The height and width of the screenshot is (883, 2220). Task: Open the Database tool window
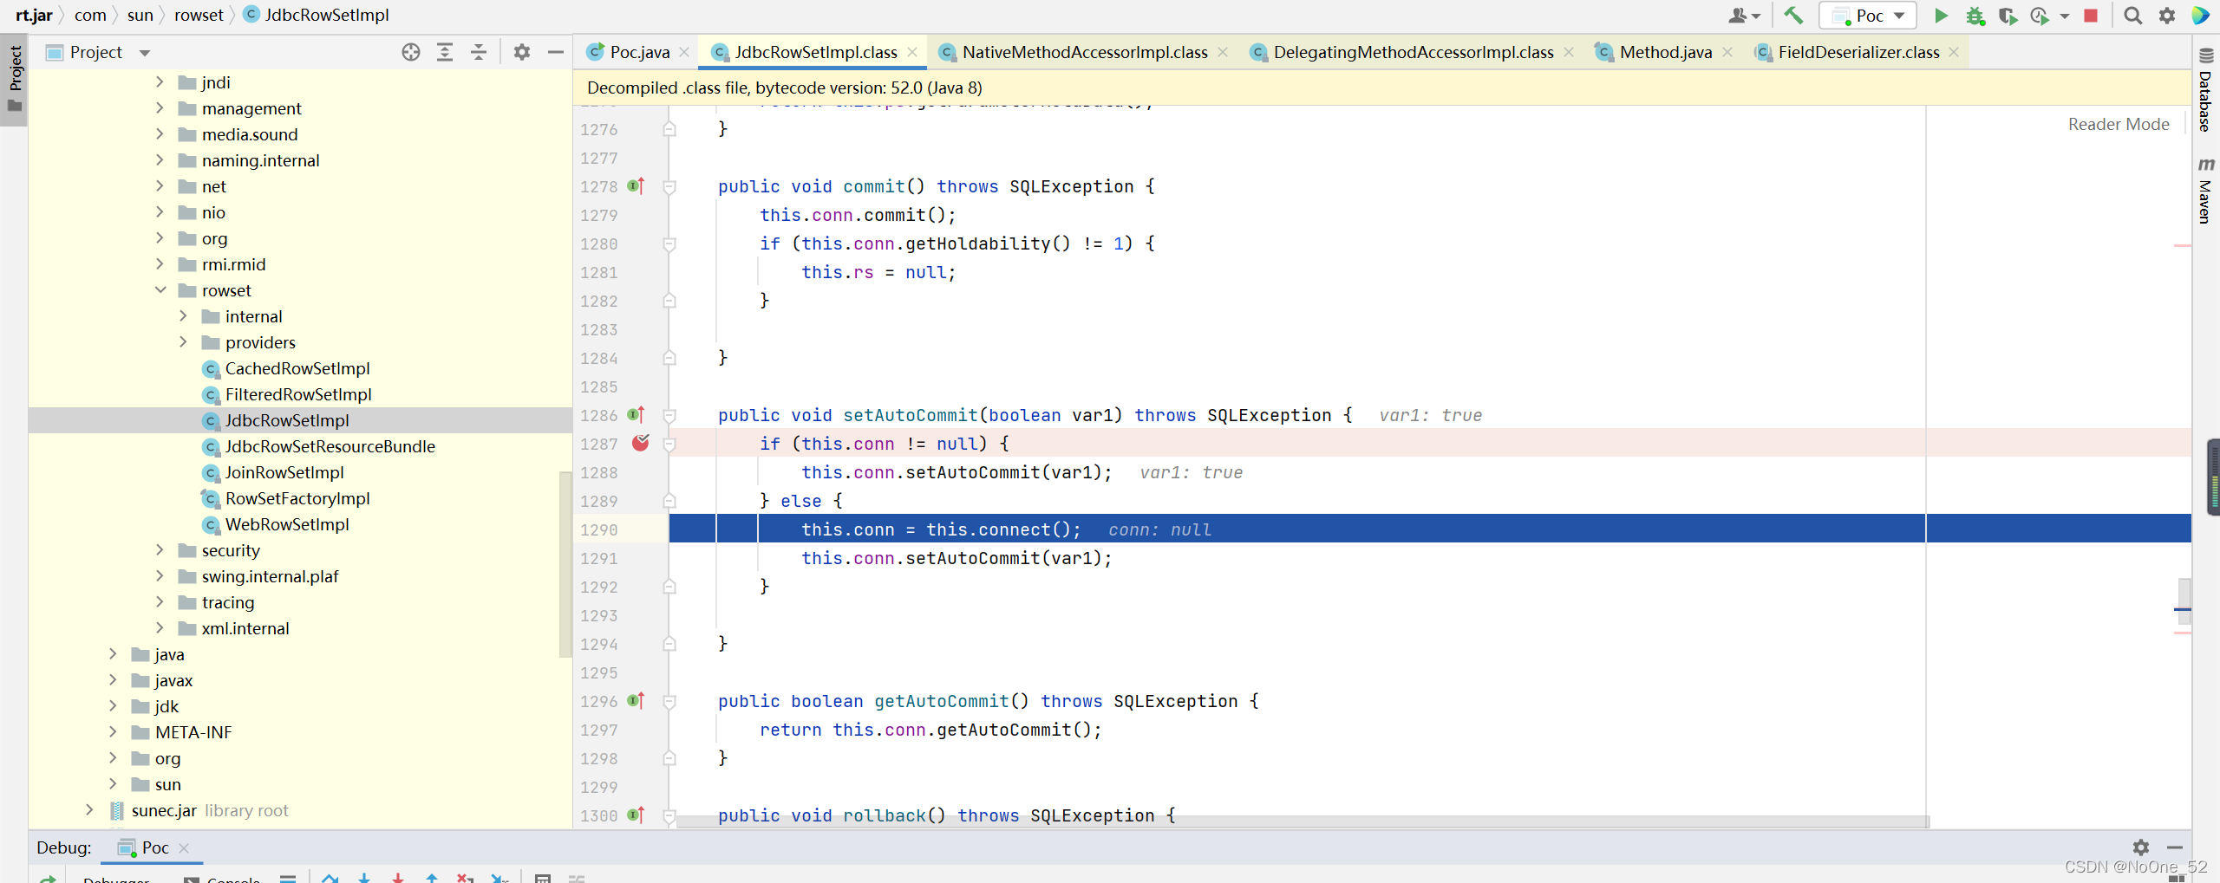point(2206,91)
